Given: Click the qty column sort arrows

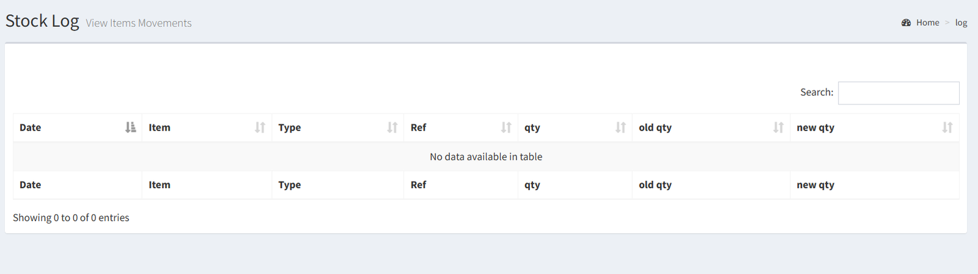Looking at the screenshot, I should coord(620,128).
